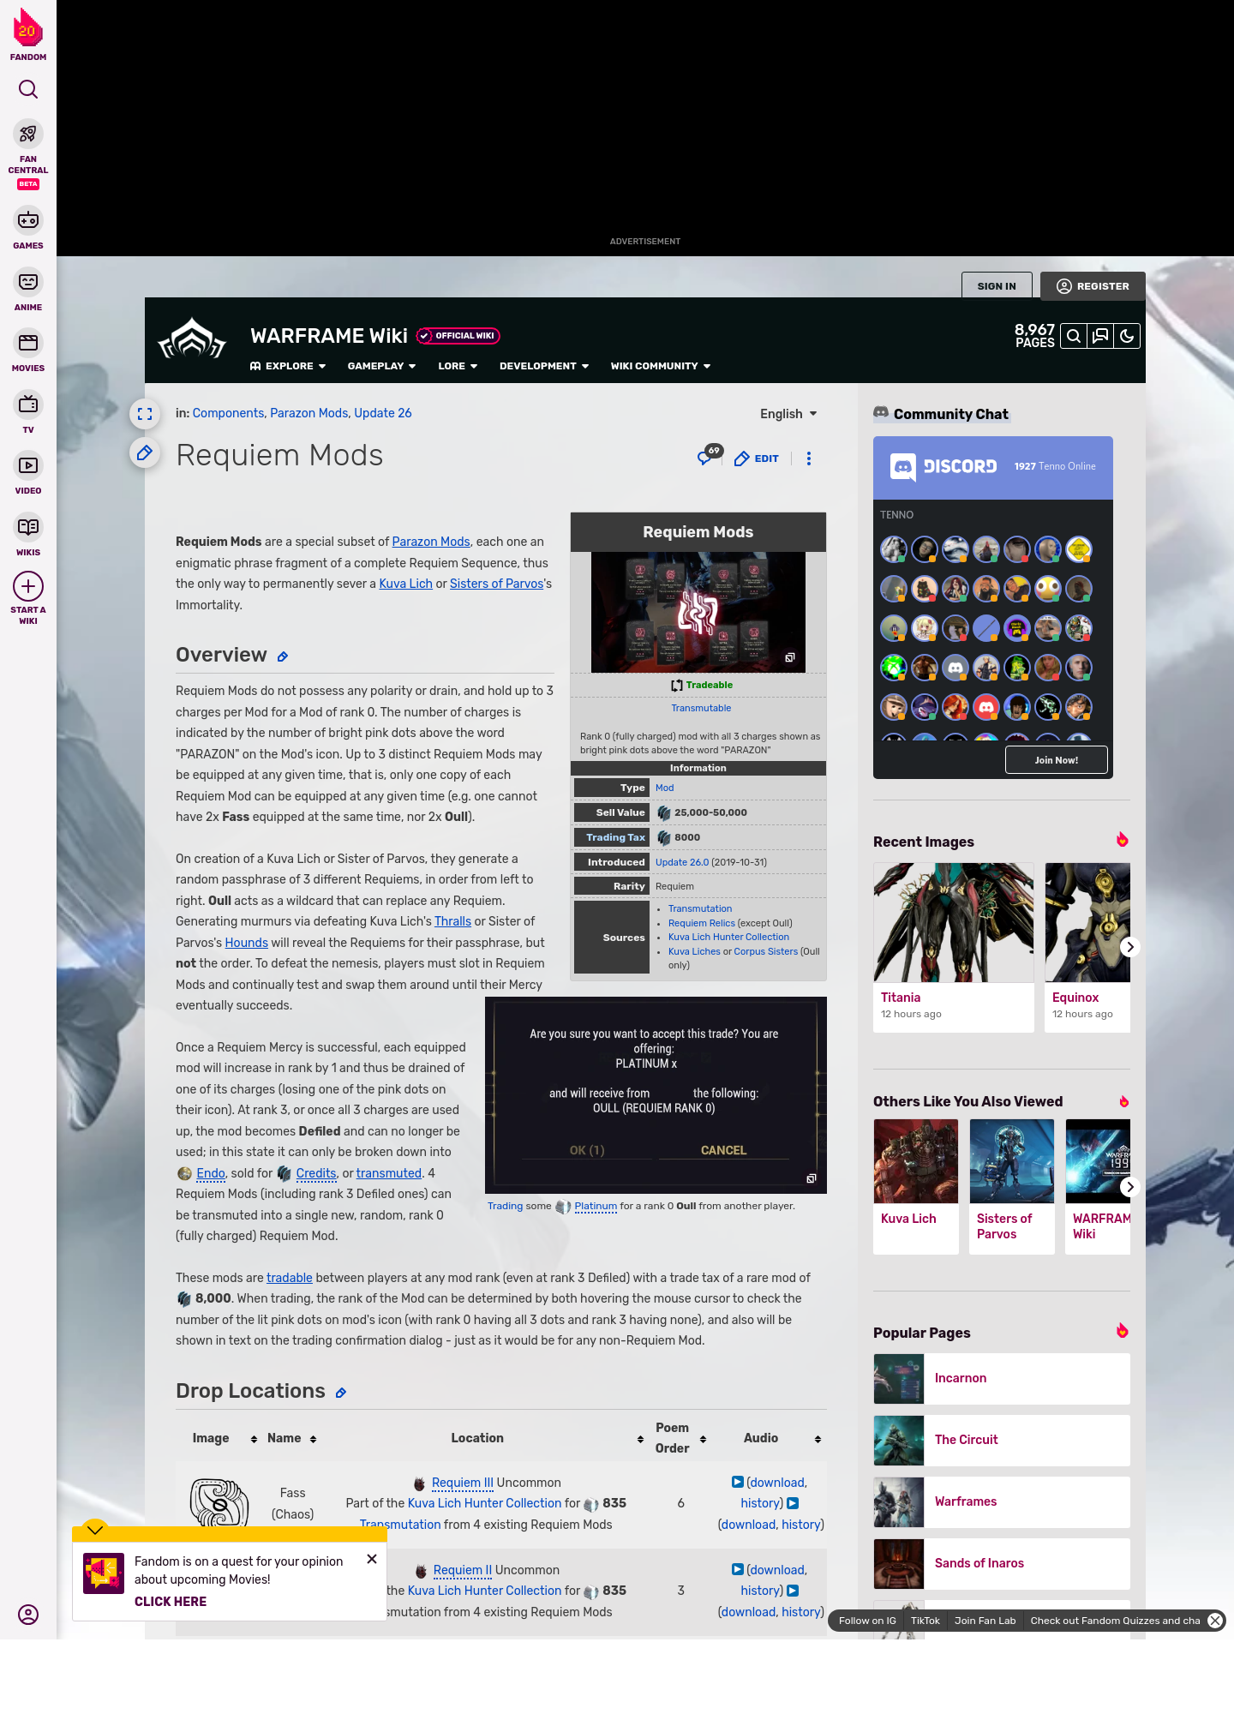Click Join Fan Lab in bottom bar
This screenshot has width=1234, height=1714.
985,1621
